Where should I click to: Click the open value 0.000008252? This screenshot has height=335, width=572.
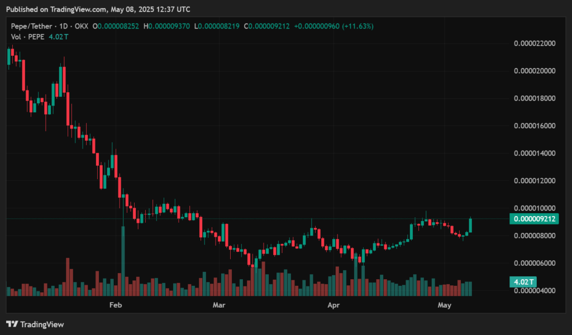point(118,26)
